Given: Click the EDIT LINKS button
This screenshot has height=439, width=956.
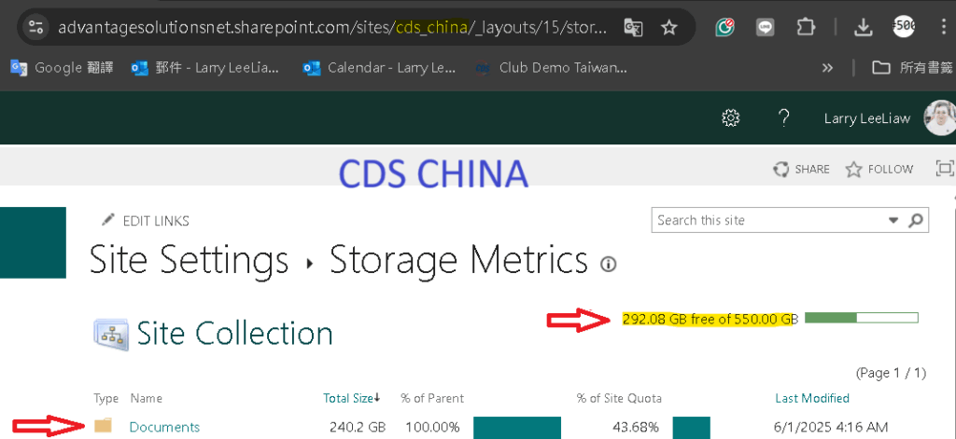Looking at the screenshot, I should tap(146, 220).
